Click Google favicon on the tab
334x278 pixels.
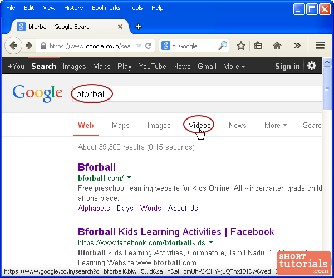click(21, 27)
